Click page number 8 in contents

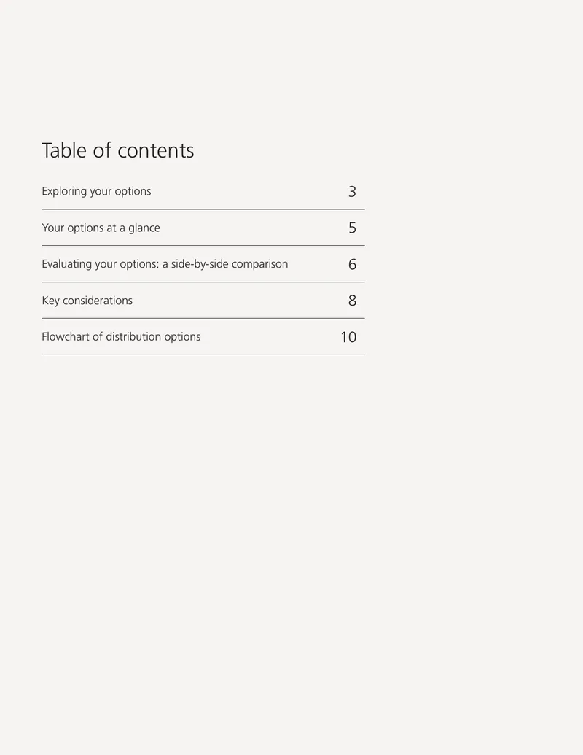[x=352, y=301]
